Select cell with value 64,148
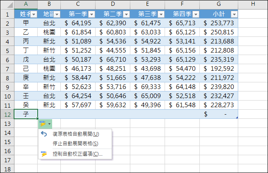This screenshot has width=268, height=173. point(182,87)
